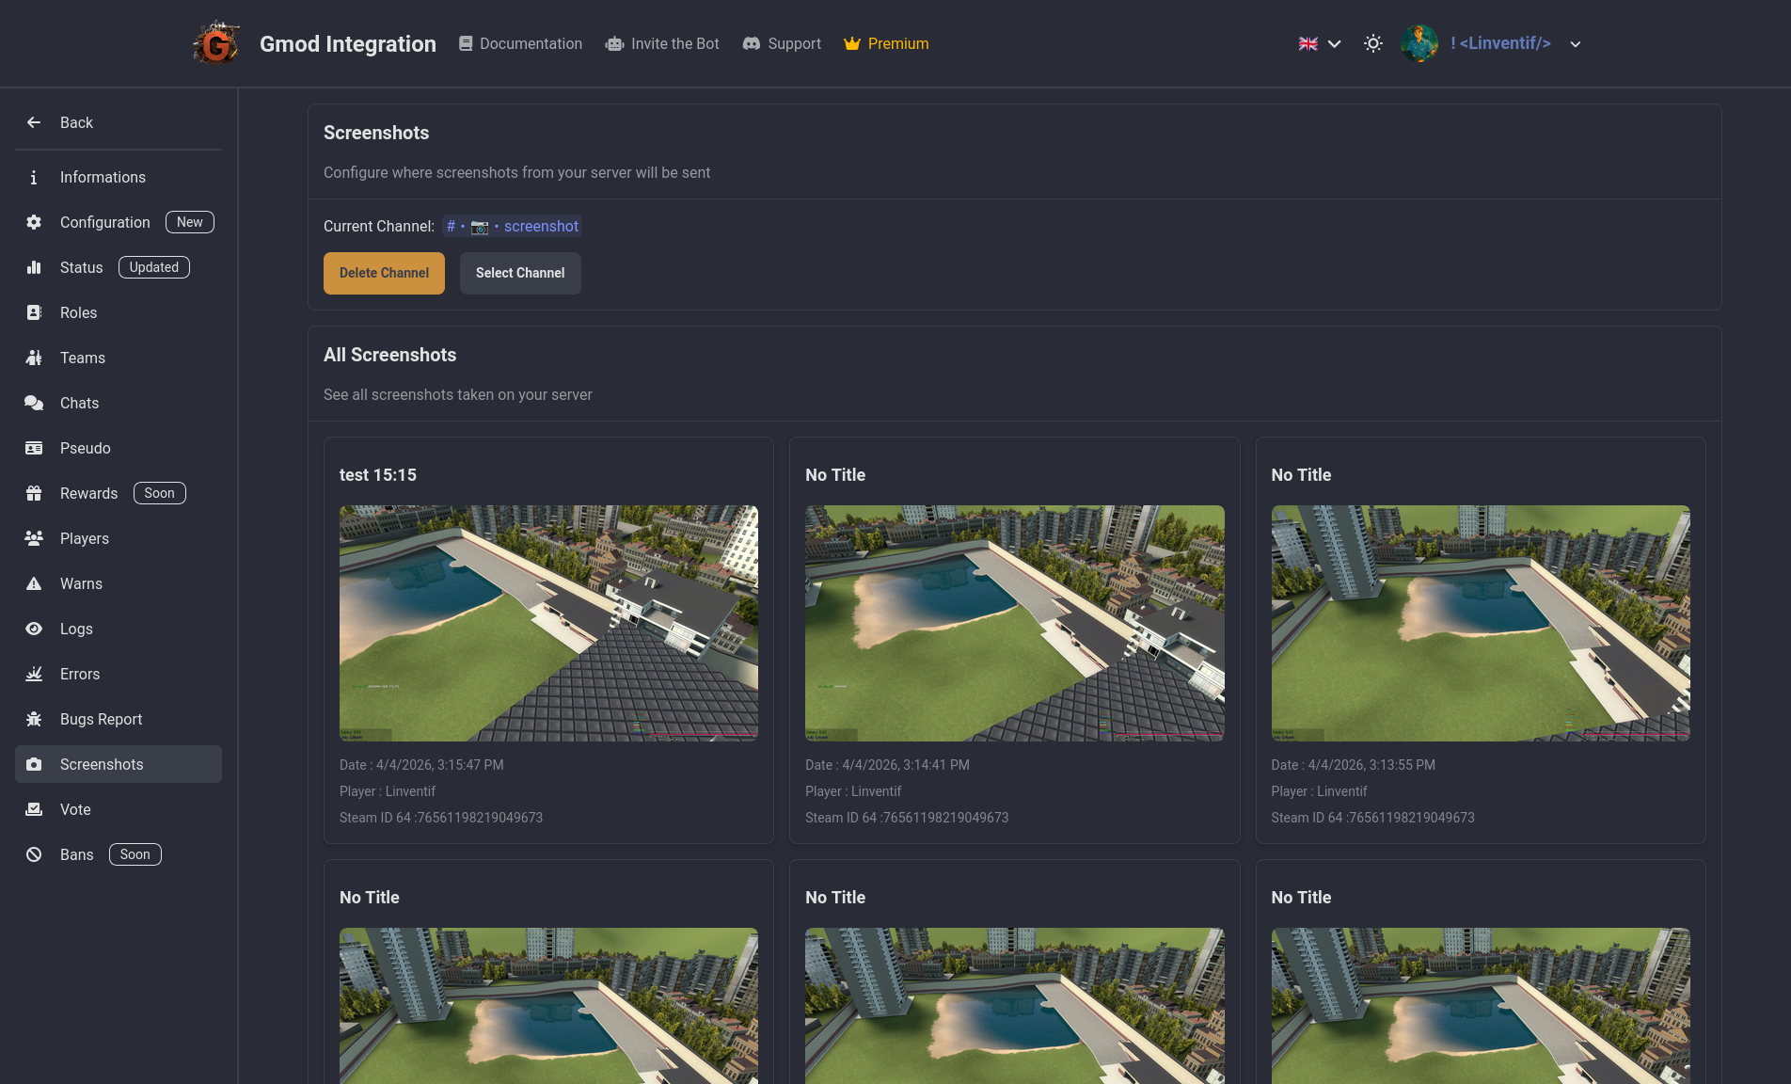Switch to the Vote menu item

pyautogui.click(x=75, y=809)
